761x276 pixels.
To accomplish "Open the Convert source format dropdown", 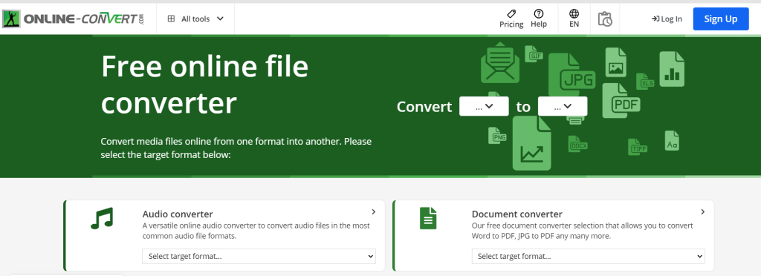I will 484,106.
